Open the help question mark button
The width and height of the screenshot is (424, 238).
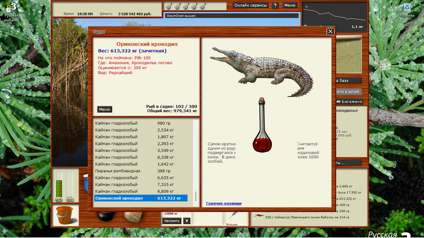pos(275,6)
